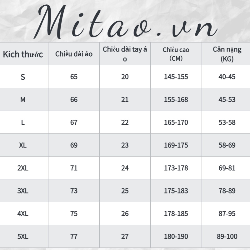Click the 165-170 height cell

(176, 122)
